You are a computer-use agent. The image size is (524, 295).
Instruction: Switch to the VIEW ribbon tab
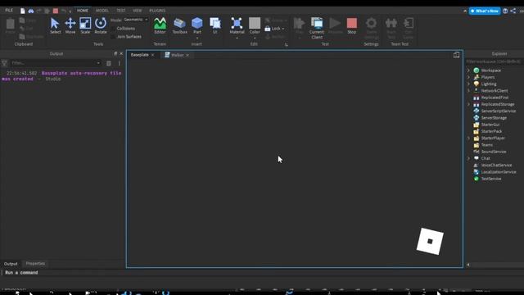(137, 11)
